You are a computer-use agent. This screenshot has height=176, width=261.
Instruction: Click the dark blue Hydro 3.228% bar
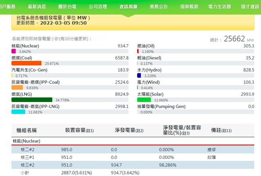(139, 75)
